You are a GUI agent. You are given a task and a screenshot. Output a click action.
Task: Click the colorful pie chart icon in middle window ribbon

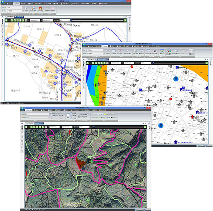[x=169, y=50]
